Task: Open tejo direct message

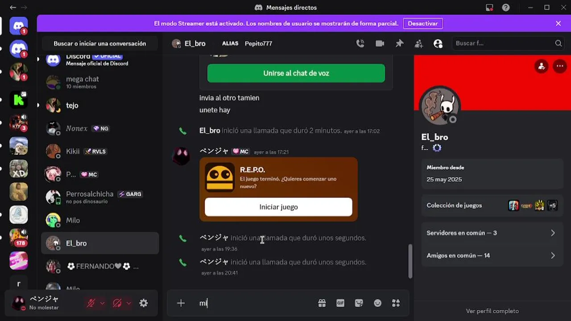Action: tap(100, 105)
